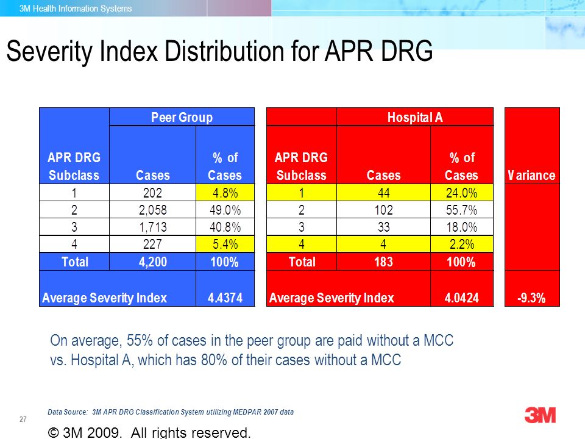
Task: Click the 18.0% cell
Action: [x=462, y=227]
